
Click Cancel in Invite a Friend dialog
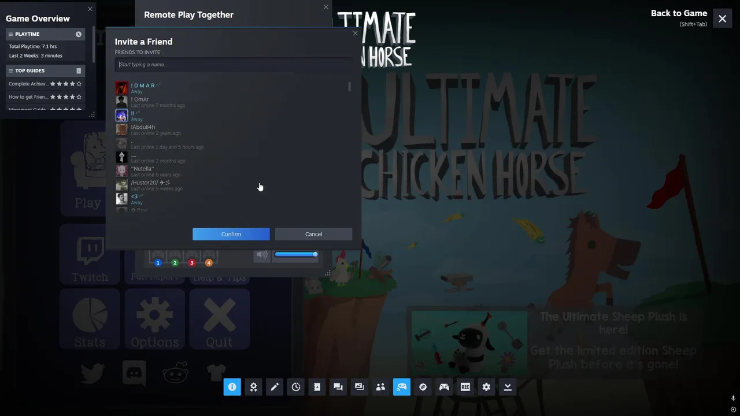[313, 234]
